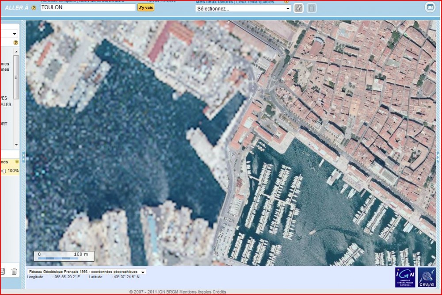Click the round panel icon at top right
Viewport: 442px width, 295px height.
(x=430, y=7)
